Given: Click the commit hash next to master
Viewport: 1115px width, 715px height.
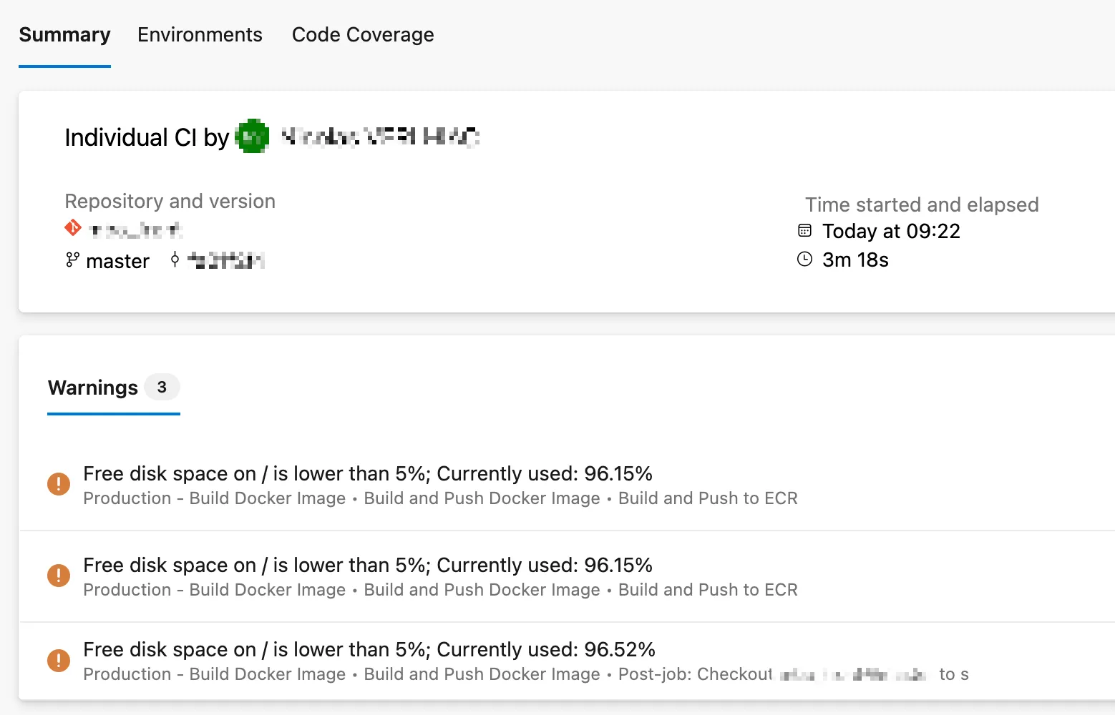Looking at the screenshot, I should pos(225,260).
